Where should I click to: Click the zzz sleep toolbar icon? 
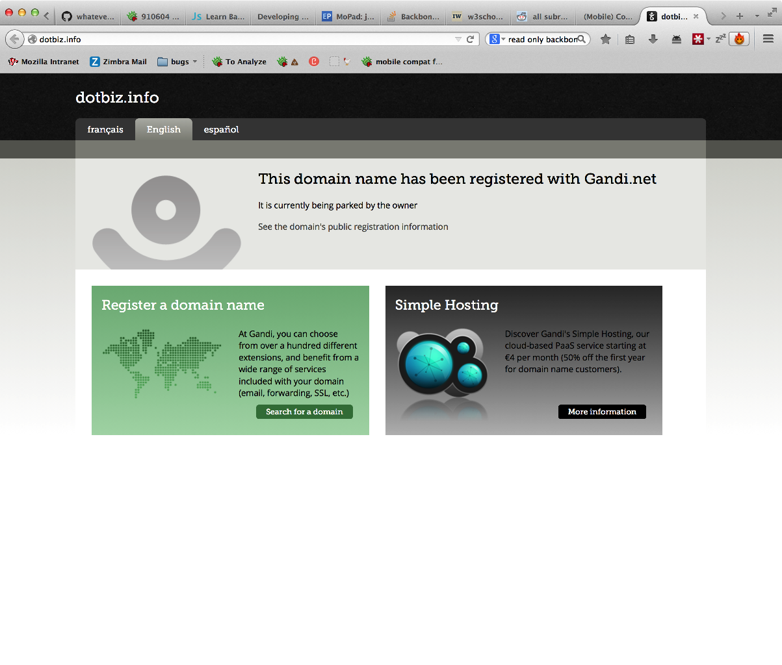720,40
